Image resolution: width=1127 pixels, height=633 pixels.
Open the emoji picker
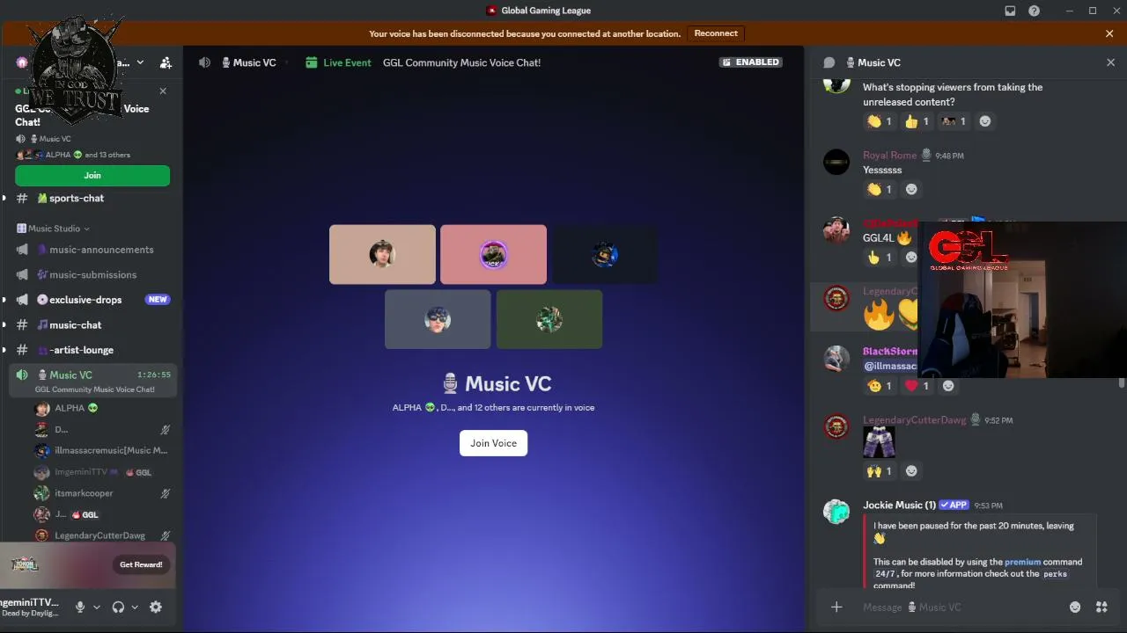point(1075,608)
